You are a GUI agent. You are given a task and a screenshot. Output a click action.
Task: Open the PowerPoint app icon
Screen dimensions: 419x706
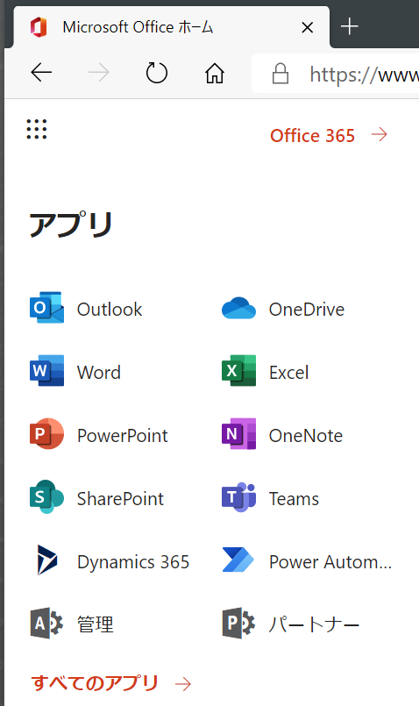tap(46, 434)
